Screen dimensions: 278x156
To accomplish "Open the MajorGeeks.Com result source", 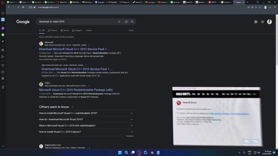I will pyautogui.click(x=53, y=145).
